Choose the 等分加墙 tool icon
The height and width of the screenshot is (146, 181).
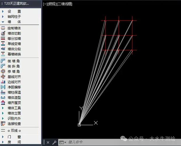coord(3,39)
